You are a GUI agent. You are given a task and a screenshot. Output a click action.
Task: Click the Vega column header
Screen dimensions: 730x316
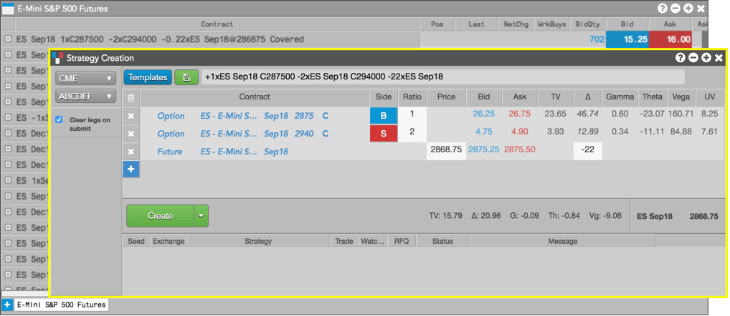681,97
